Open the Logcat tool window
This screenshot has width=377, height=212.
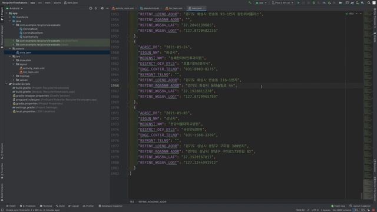74,206
